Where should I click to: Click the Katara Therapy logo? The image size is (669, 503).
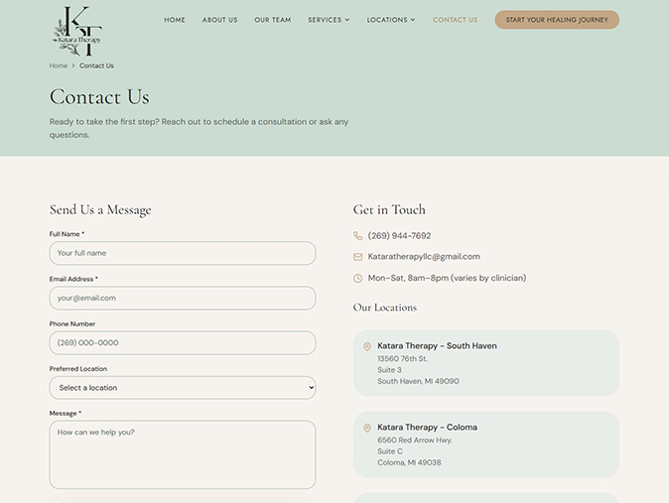pos(77,31)
